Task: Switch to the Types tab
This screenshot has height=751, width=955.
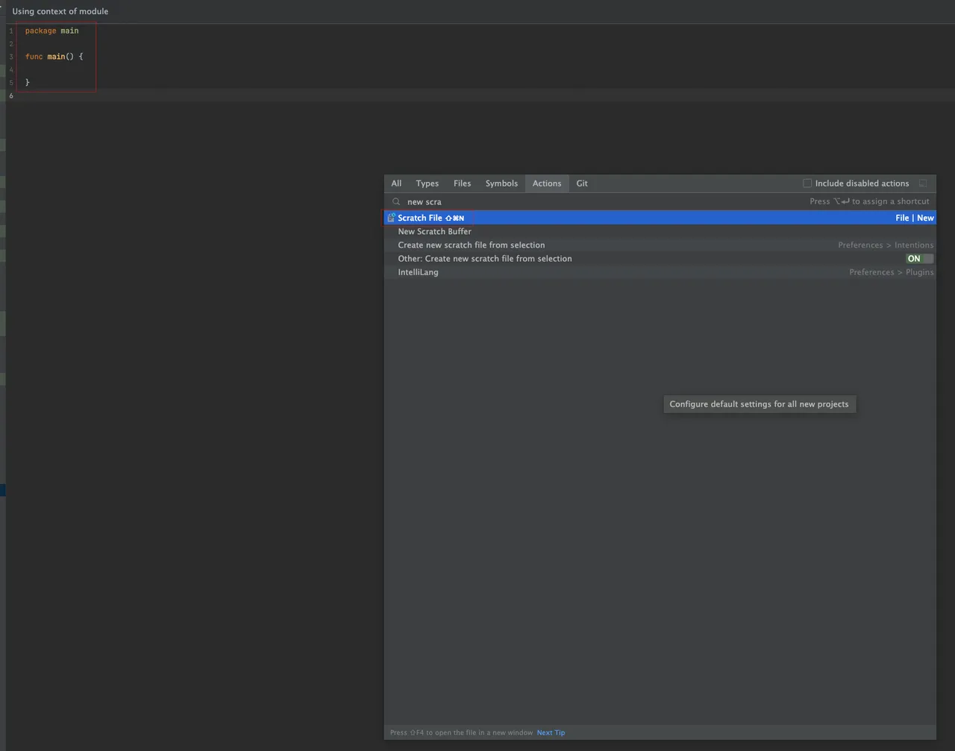Action: pos(428,183)
